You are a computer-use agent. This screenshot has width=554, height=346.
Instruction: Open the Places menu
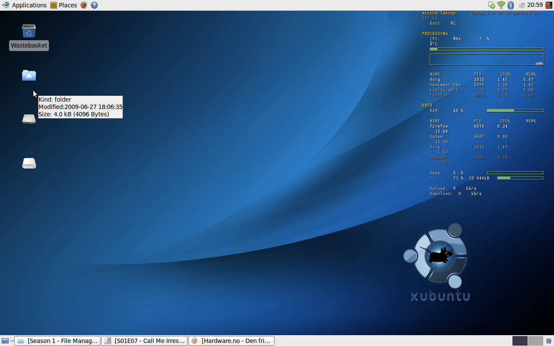64,5
